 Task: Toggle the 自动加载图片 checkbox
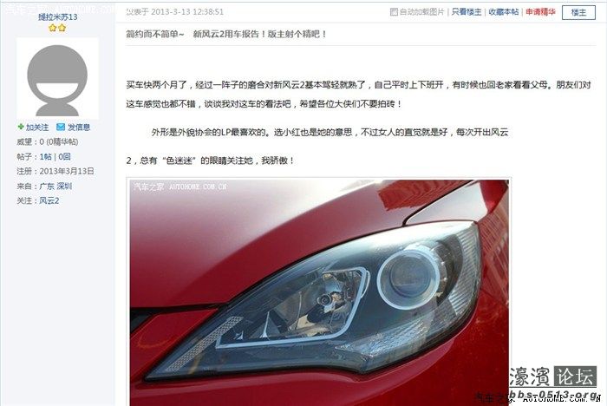tap(394, 12)
